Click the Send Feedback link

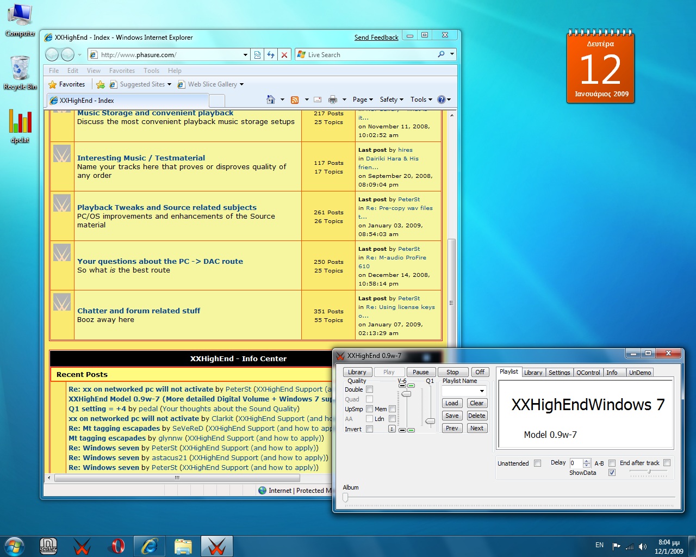point(376,38)
